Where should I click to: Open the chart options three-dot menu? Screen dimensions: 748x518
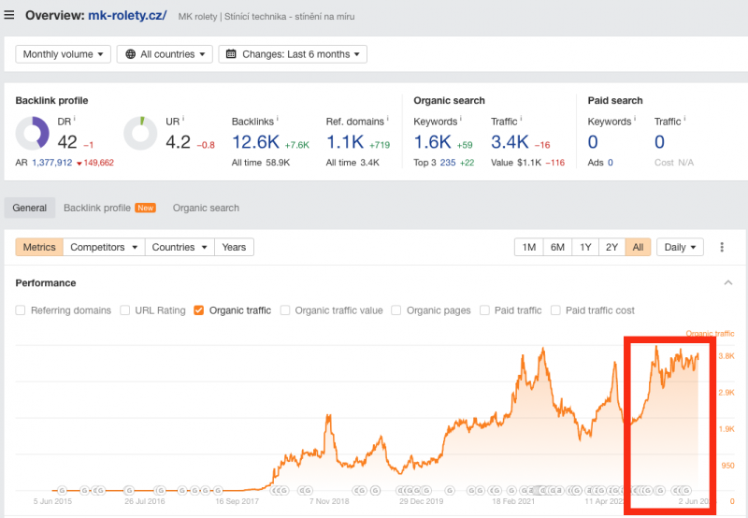(721, 247)
